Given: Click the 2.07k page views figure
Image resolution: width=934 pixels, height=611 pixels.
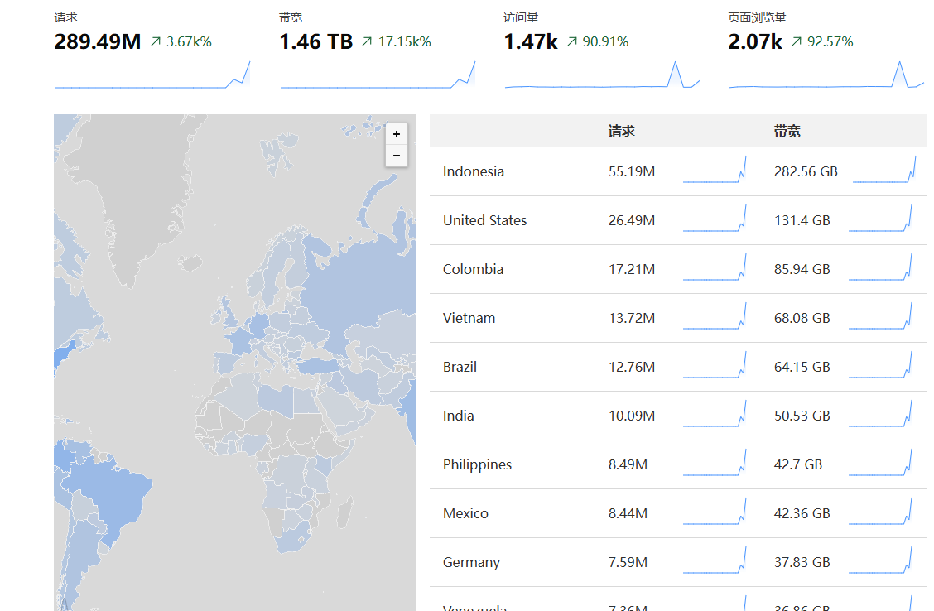Looking at the screenshot, I should 755,41.
